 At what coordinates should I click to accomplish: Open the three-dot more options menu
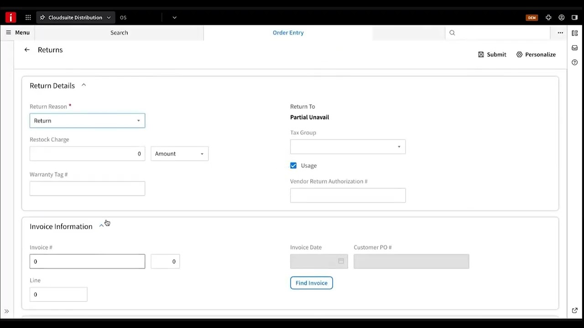[560, 32]
